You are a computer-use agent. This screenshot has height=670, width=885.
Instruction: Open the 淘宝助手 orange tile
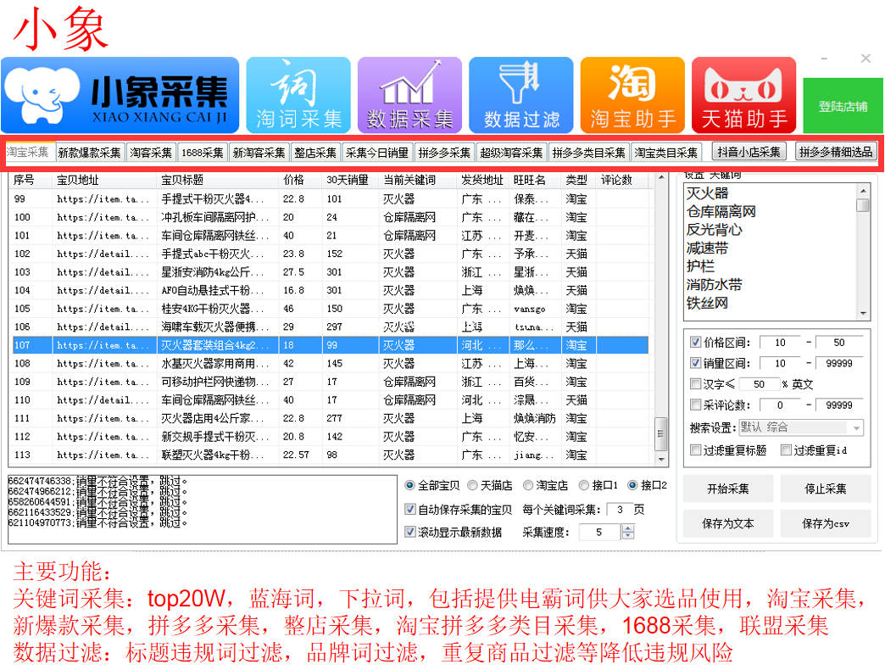tap(632, 95)
